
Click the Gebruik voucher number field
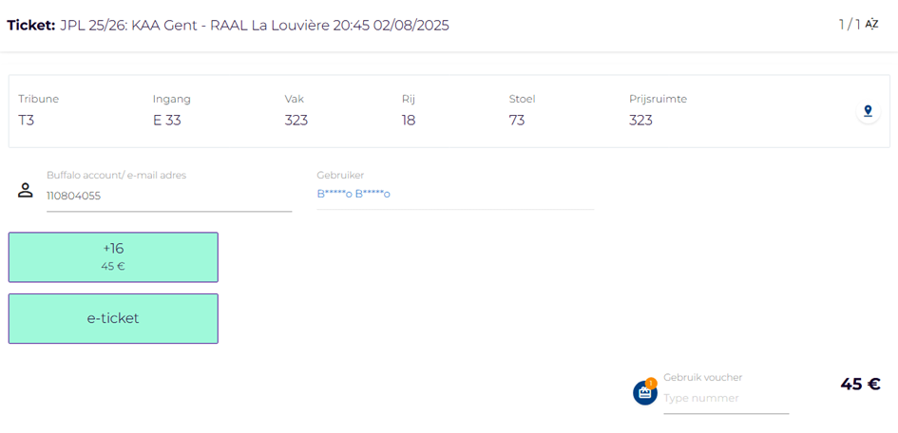(726, 398)
